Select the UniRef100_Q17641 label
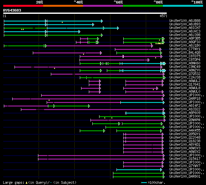206x185 pixels. pyautogui.click(x=185, y=84)
